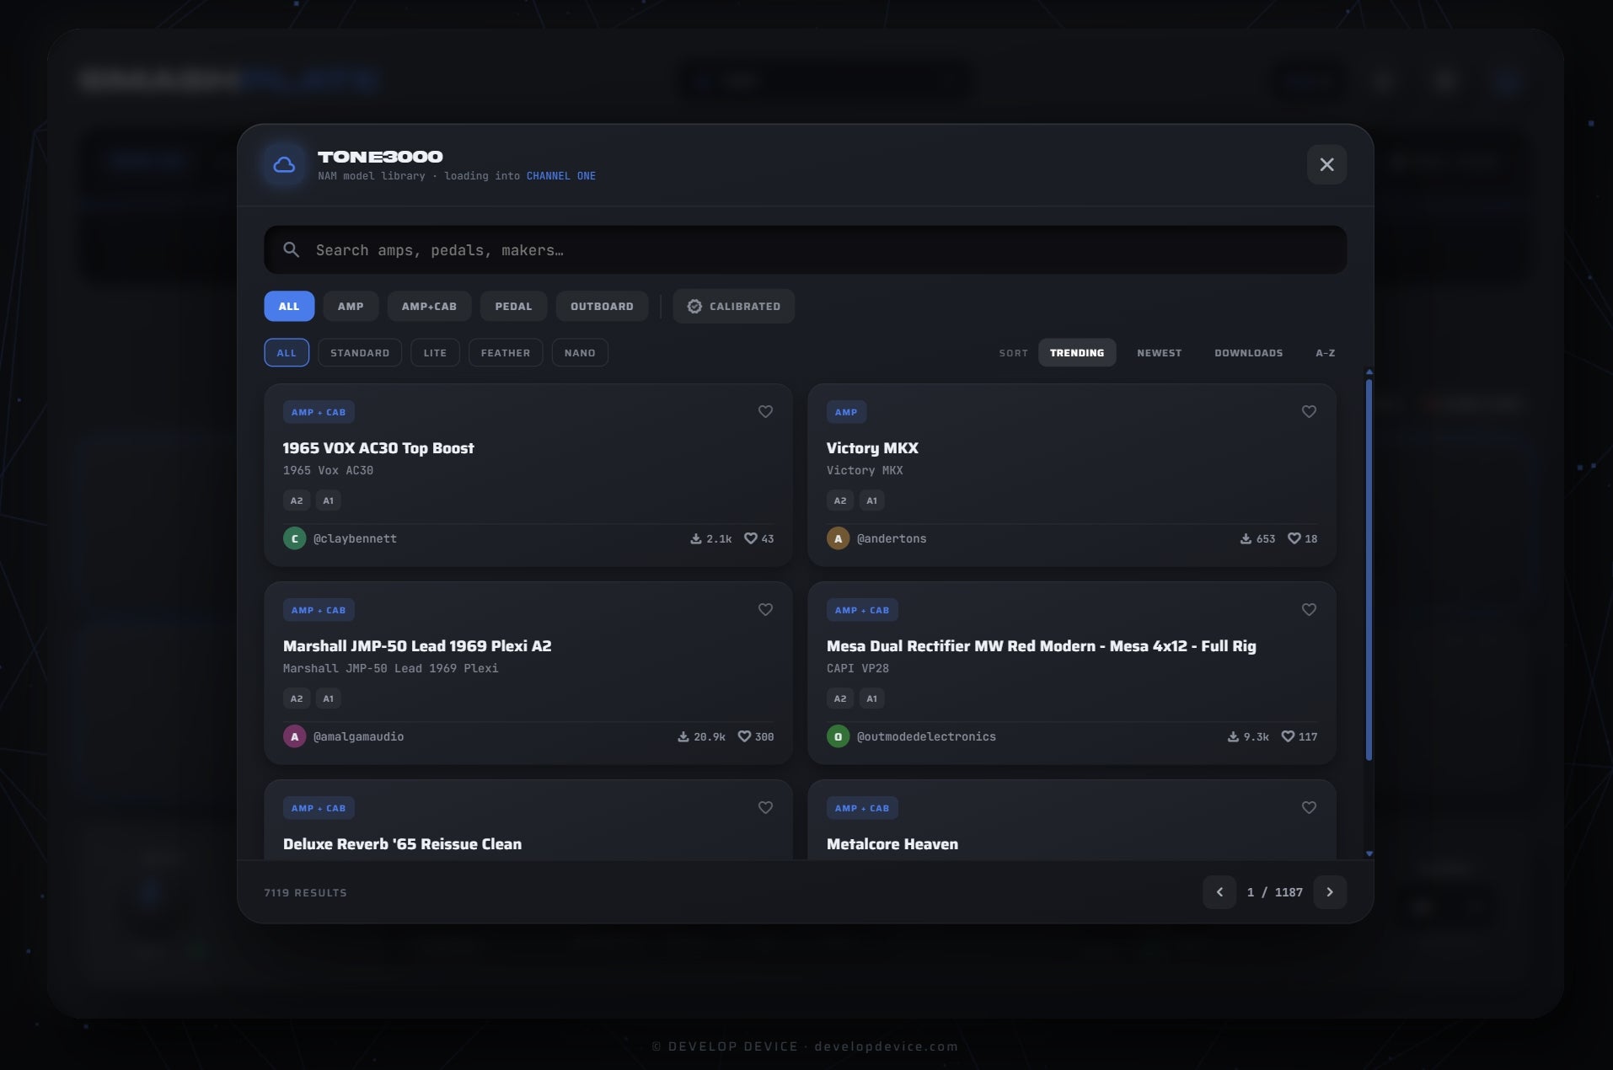Click the download icon showing 653

[x=1246, y=538]
